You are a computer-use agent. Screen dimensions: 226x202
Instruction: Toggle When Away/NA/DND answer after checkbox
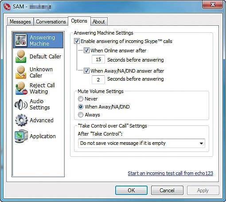(x=86, y=71)
